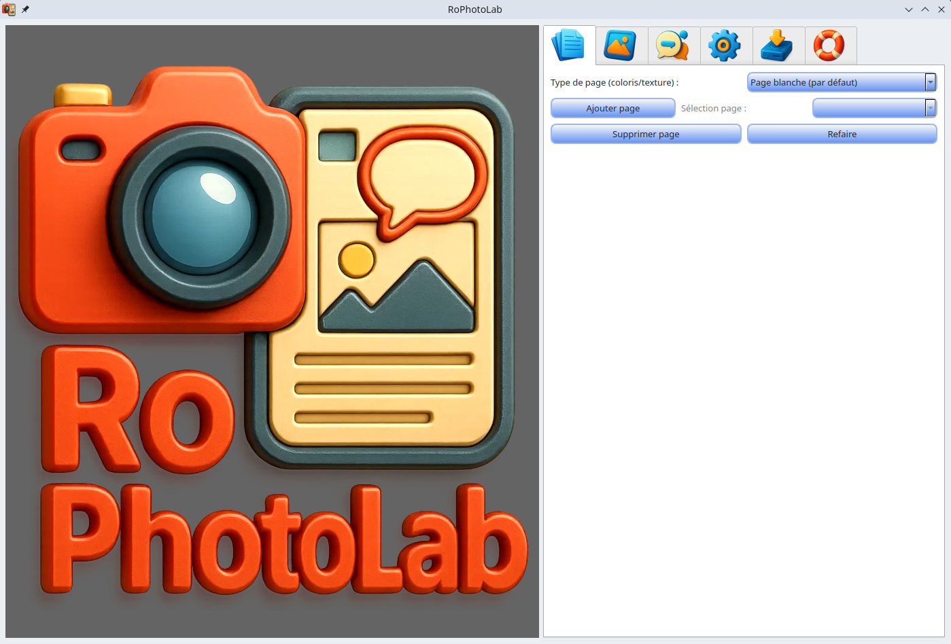Viewport: 951px width, 644px height.
Task: Click the 'Type de page (coloris/texture)' label
Action: [x=614, y=82]
